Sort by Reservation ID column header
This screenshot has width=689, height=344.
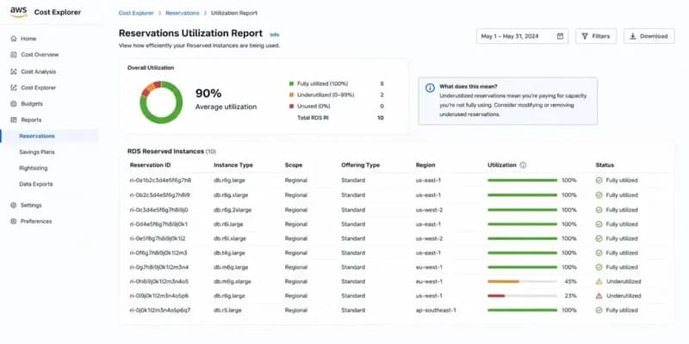(x=150, y=165)
